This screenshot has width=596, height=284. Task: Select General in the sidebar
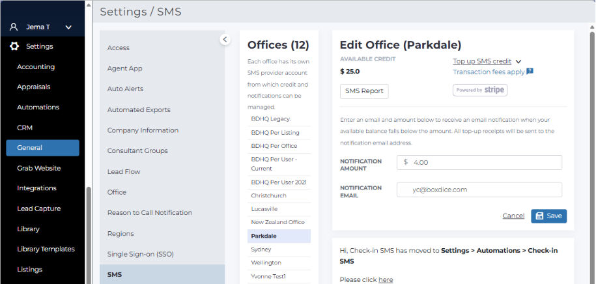pyautogui.click(x=42, y=148)
